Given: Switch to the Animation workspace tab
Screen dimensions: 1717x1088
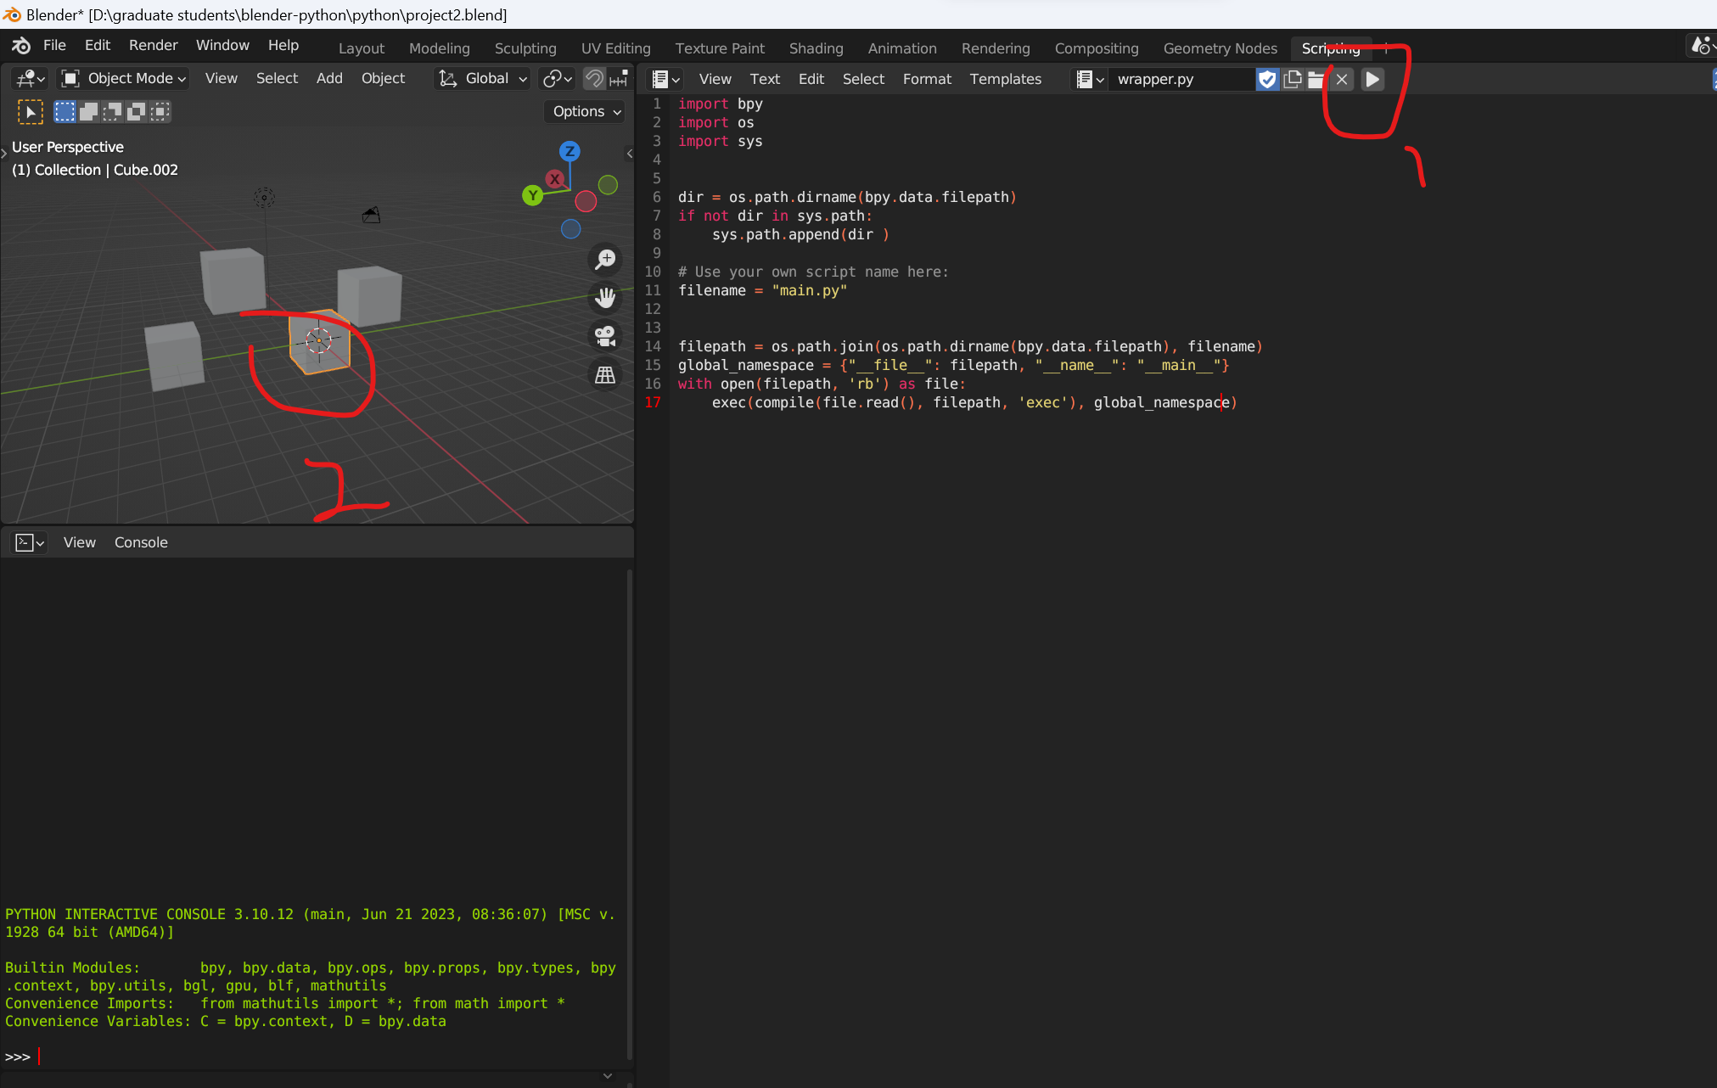Looking at the screenshot, I should pyautogui.click(x=902, y=48).
